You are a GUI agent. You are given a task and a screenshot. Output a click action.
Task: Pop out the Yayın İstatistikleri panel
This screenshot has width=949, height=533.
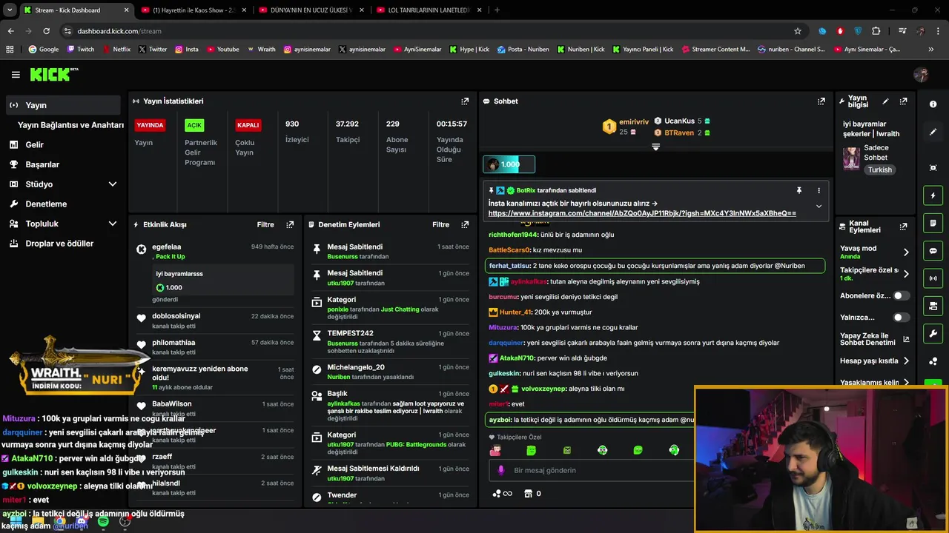tap(465, 101)
